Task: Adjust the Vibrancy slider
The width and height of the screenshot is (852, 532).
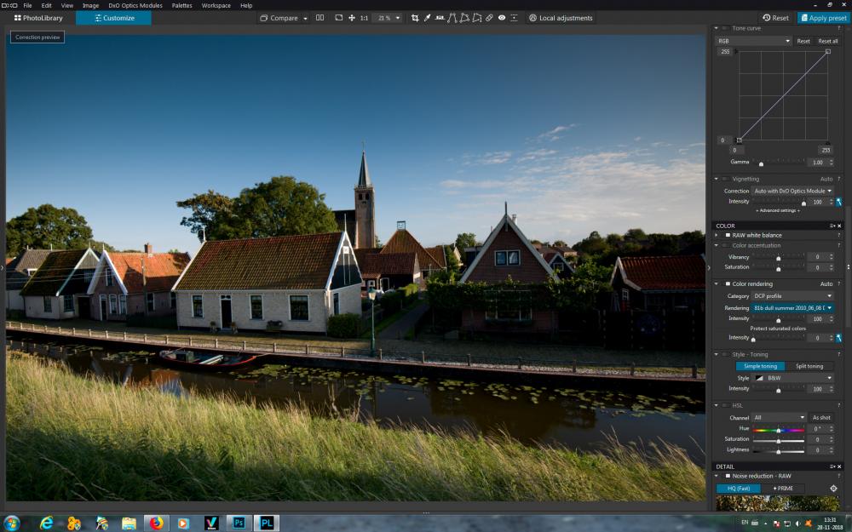Action: pyautogui.click(x=778, y=257)
